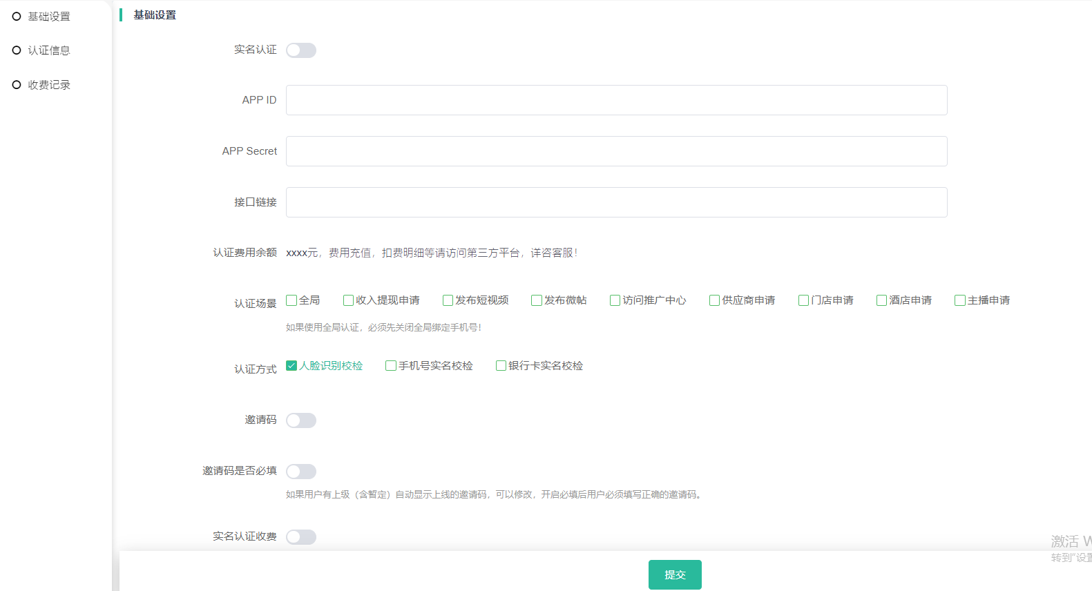Open 认证信息 sidebar item
Screen dimensions: 1092x591
tap(48, 50)
